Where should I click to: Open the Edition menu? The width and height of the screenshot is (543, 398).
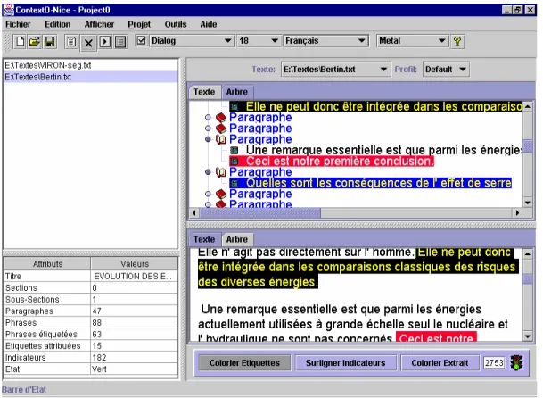tap(58, 24)
